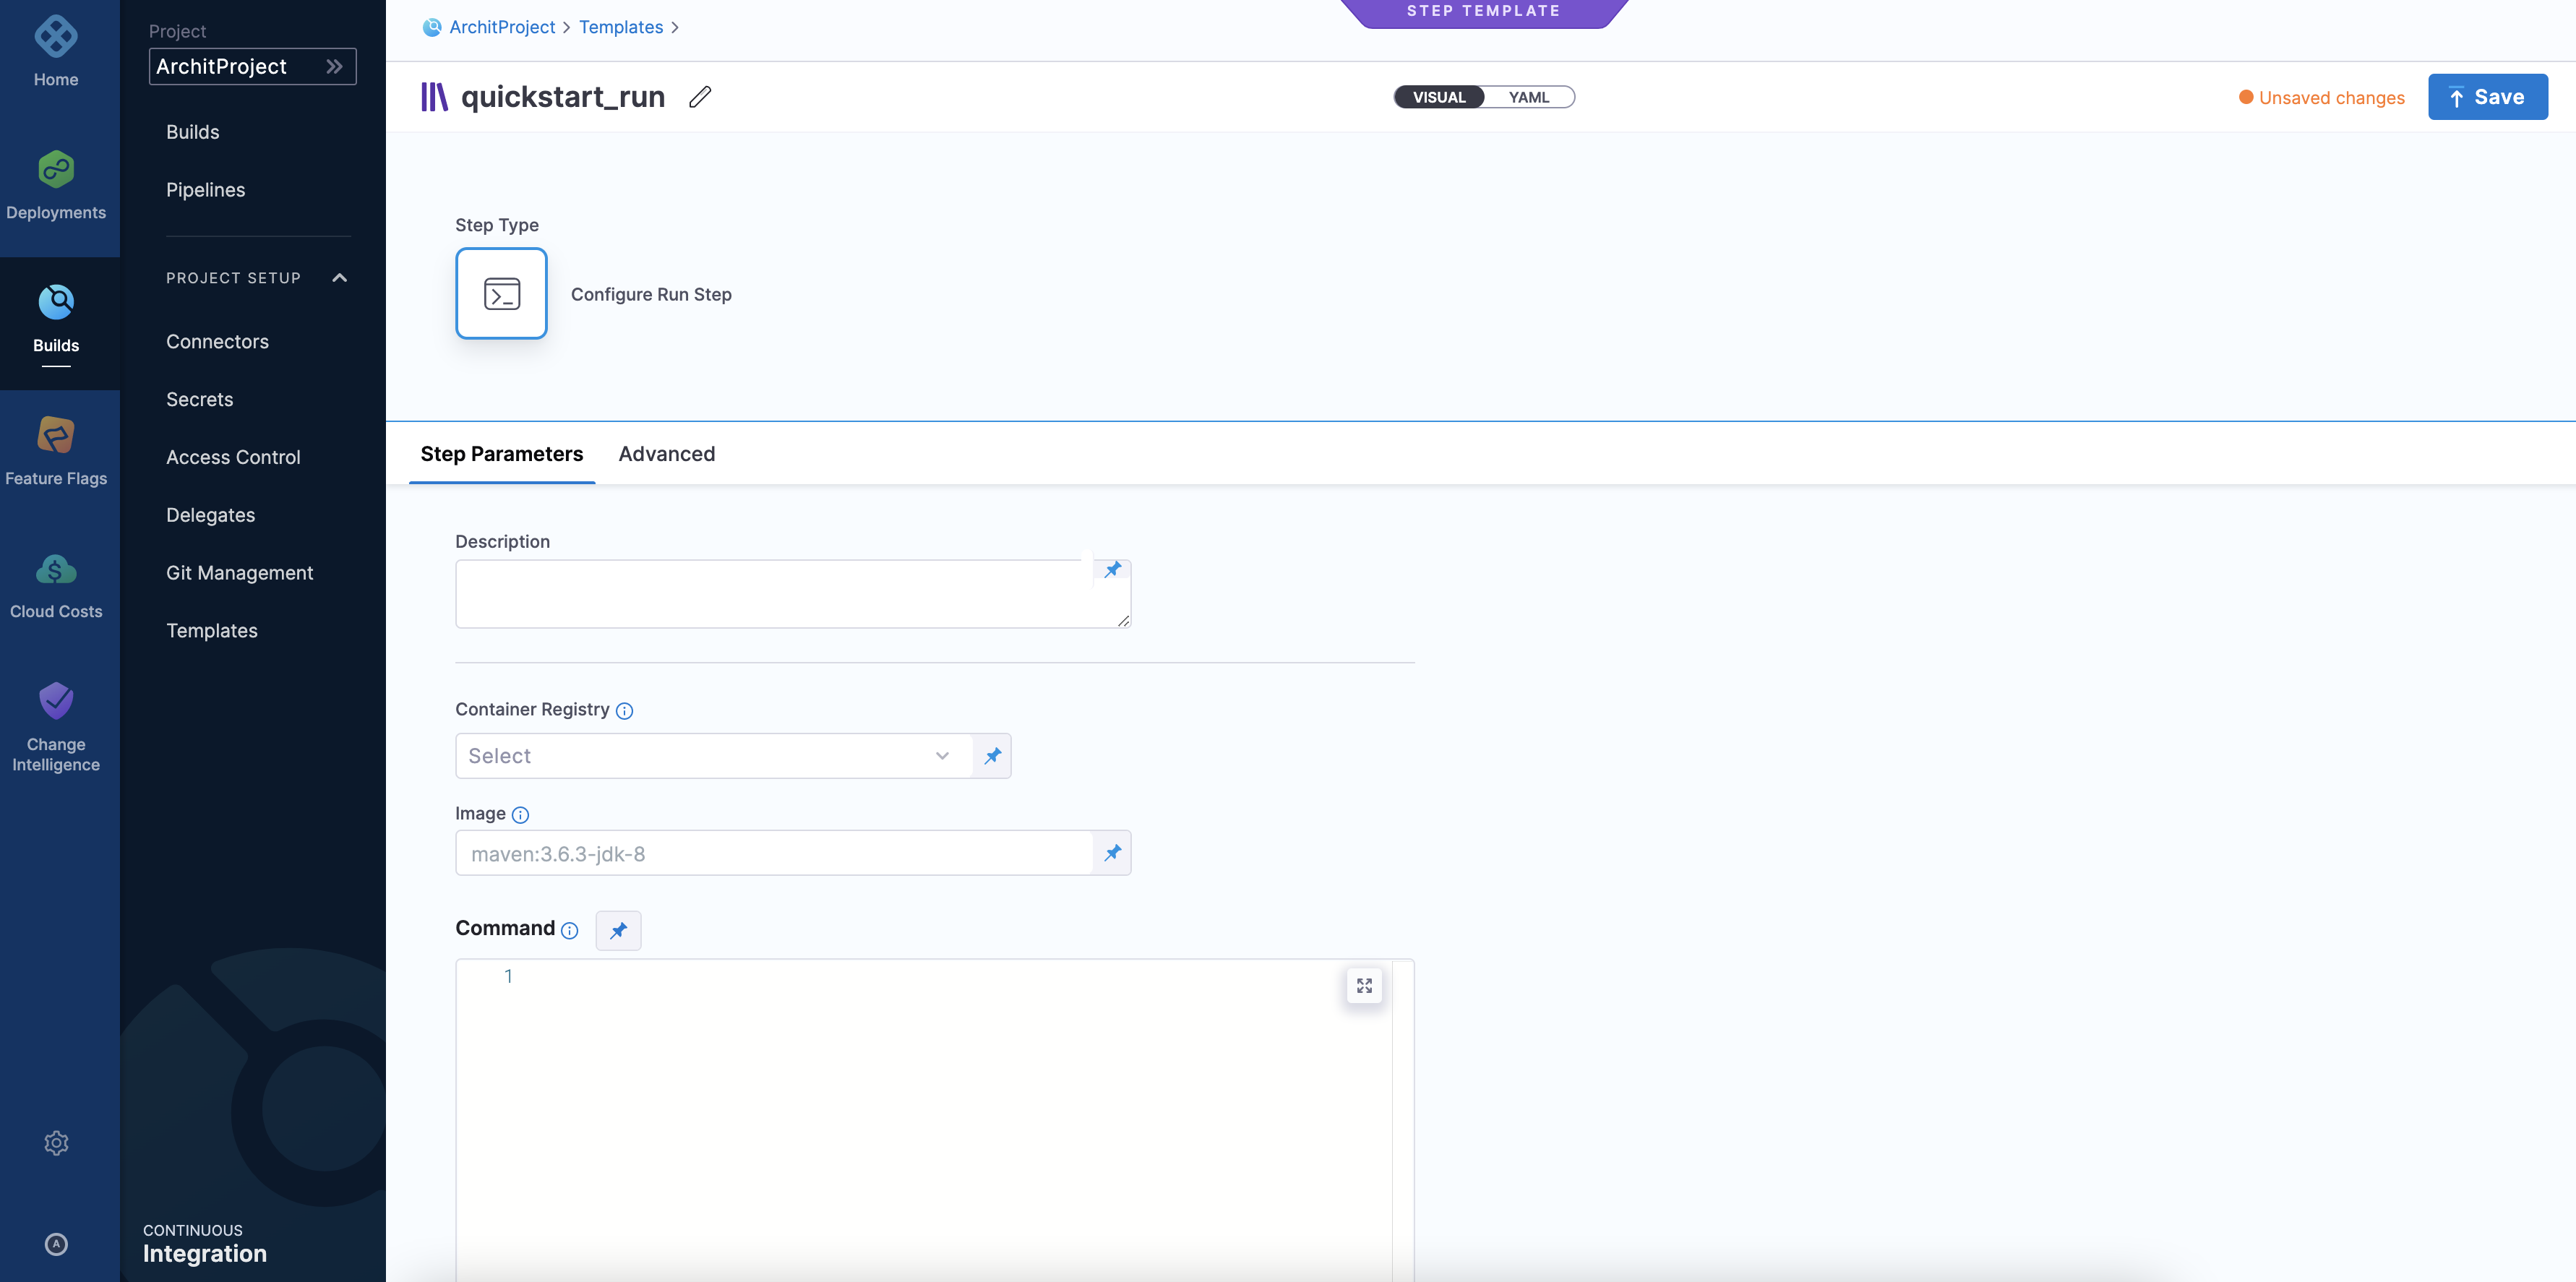Image resolution: width=2576 pixels, height=1282 pixels.
Task: Show Container Registry info tooltip icon
Action: click(x=624, y=711)
